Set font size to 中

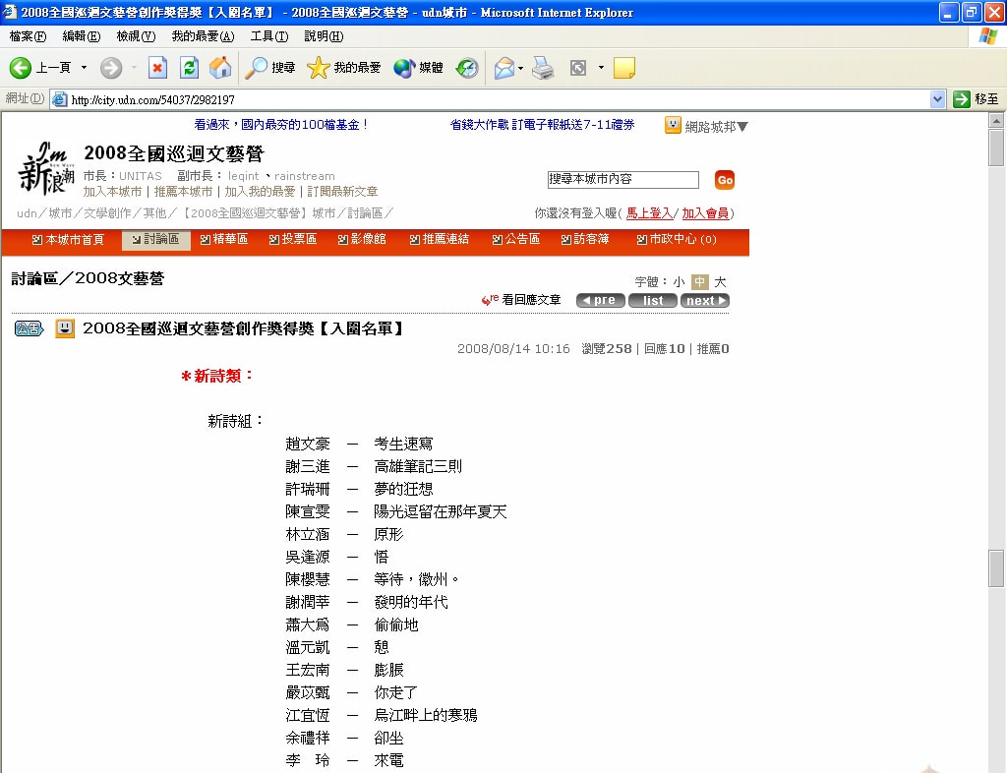[700, 282]
